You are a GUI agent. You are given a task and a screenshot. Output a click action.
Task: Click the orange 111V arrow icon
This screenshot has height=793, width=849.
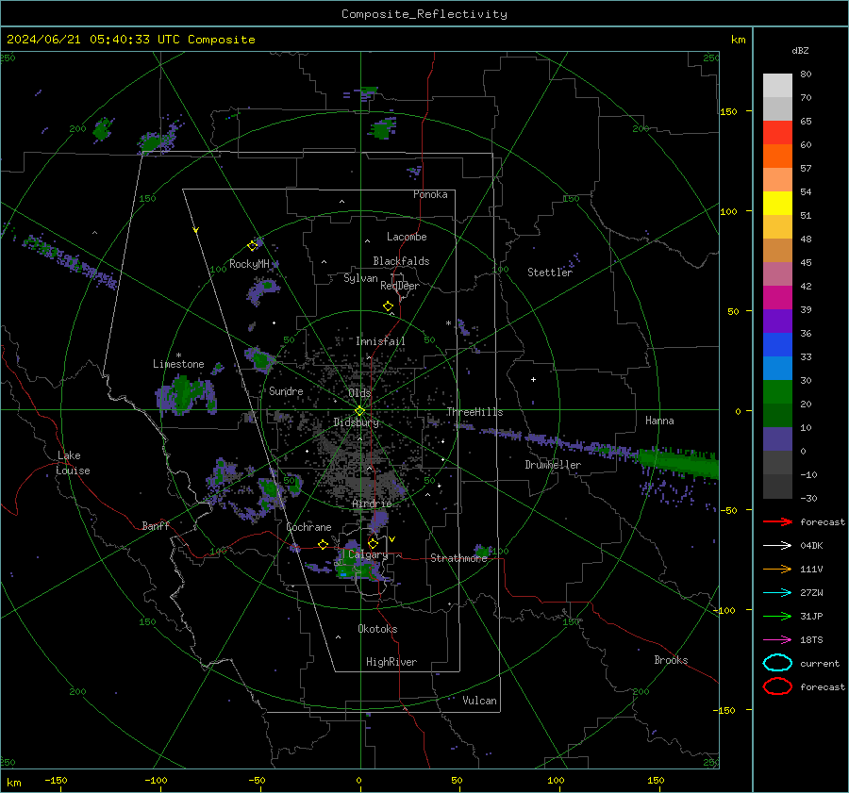[777, 569]
